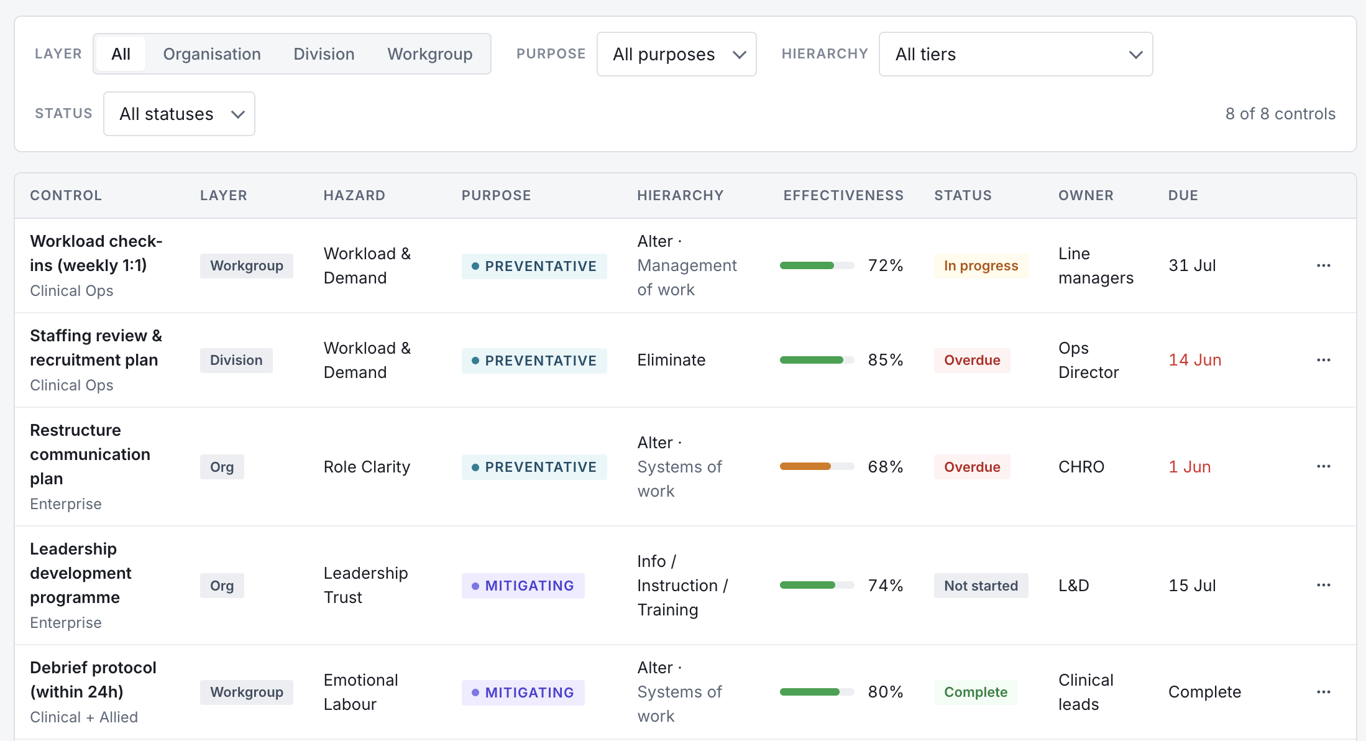Click the Ops Director owner cell

[x=1089, y=360]
